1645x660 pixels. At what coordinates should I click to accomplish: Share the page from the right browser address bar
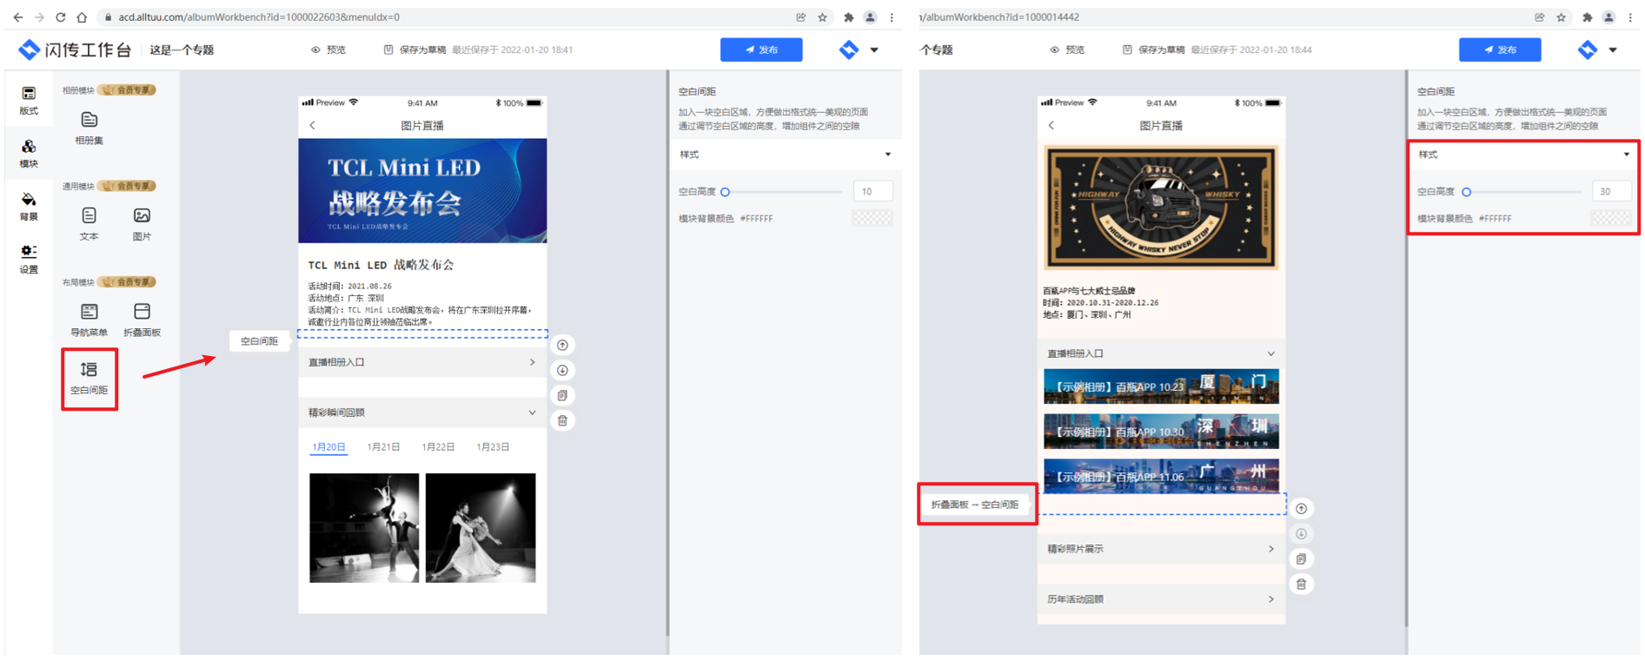pyautogui.click(x=1539, y=16)
